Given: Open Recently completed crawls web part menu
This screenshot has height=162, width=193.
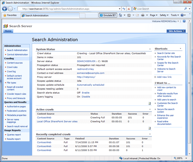Looking at the screenshot, I should tap(150, 134).
